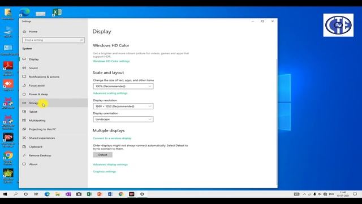Select the Google Chrome desktop icon
This screenshot has width=362, height=204.
pyautogui.click(x=8, y=158)
